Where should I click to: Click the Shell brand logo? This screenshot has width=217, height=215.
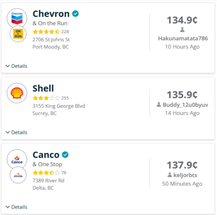coord(17,93)
